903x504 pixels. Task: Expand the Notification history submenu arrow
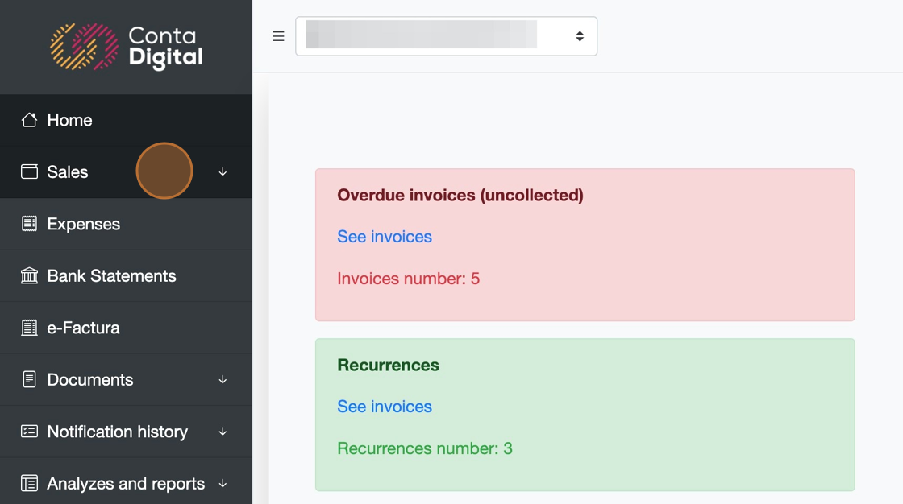pyautogui.click(x=223, y=432)
